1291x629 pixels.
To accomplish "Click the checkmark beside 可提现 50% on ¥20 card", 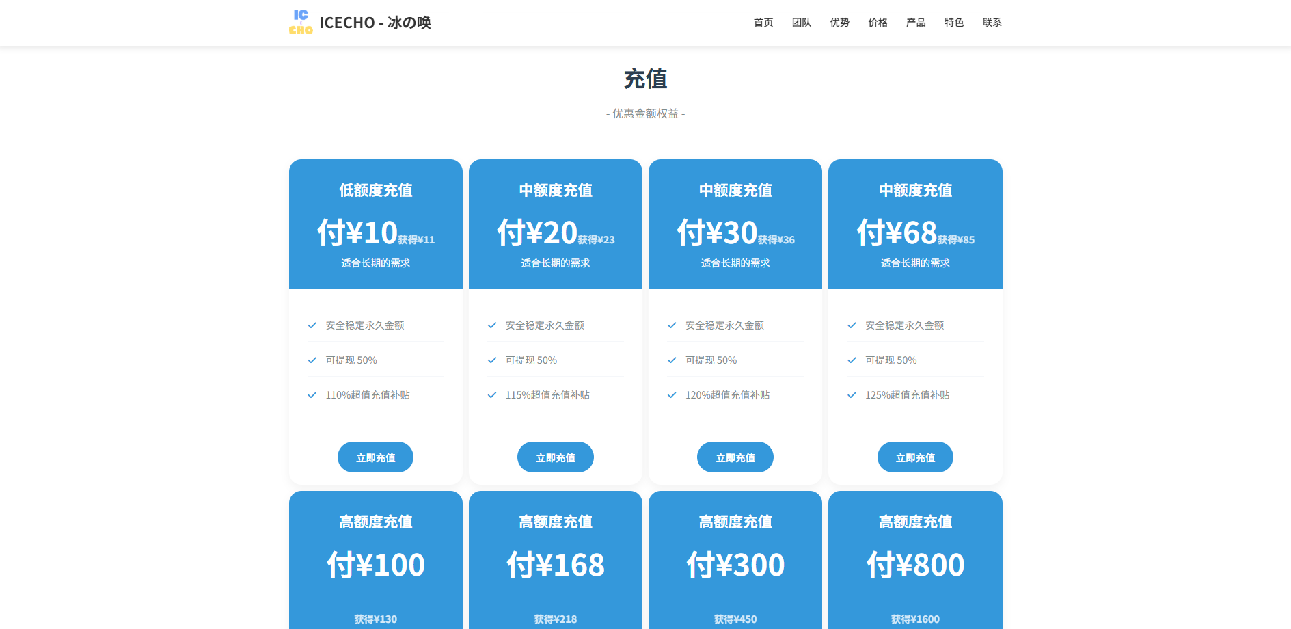I will coord(492,360).
